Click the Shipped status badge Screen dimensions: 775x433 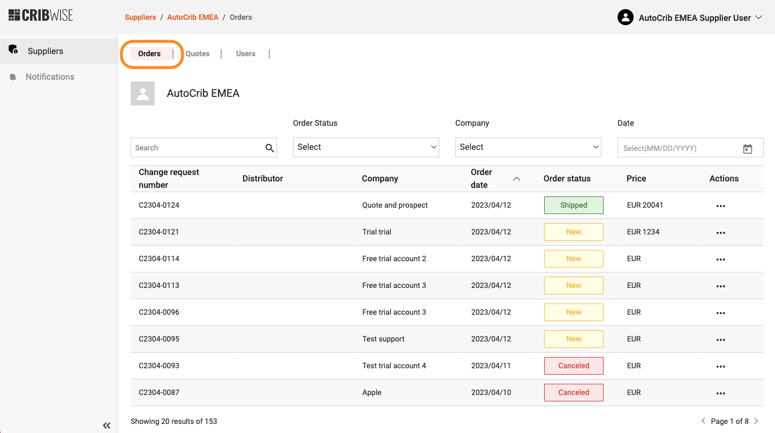[574, 206]
